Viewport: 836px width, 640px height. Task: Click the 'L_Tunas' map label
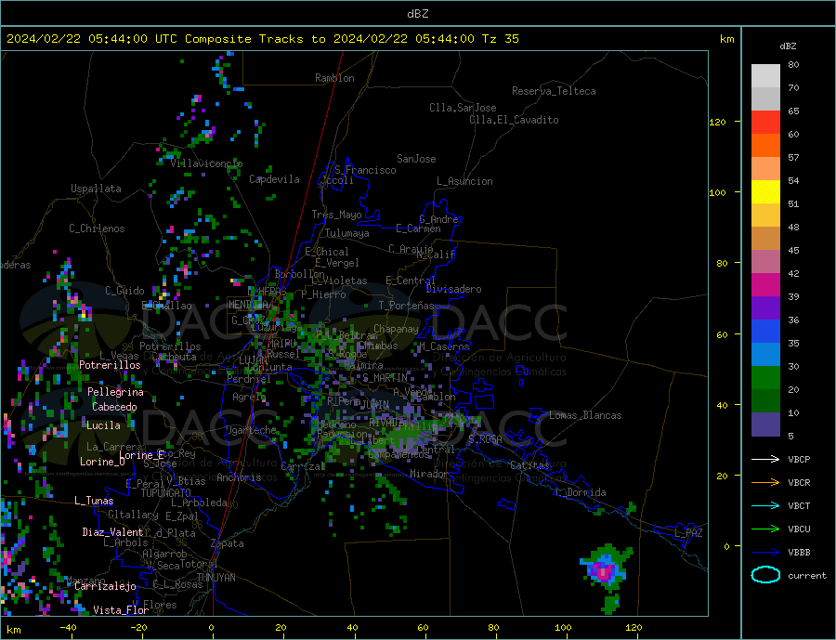pyautogui.click(x=94, y=501)
